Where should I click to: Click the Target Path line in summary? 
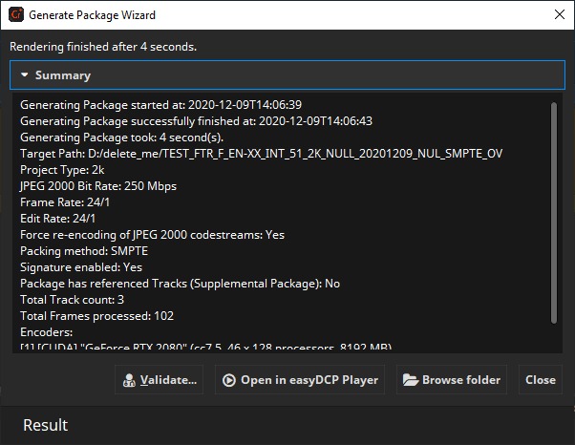pos(261,153)
